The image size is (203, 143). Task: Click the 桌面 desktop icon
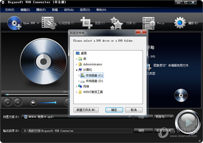click(78, 53)
